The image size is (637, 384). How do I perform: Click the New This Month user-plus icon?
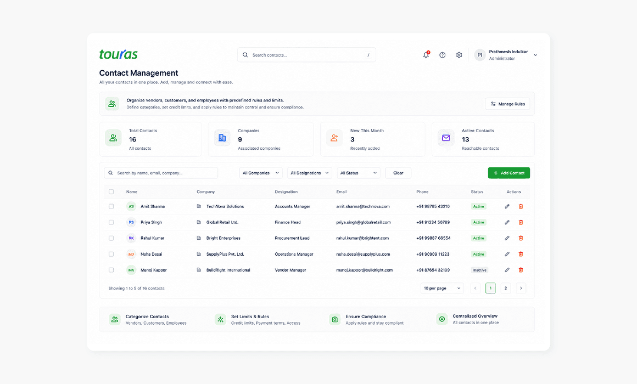(334, 138)
